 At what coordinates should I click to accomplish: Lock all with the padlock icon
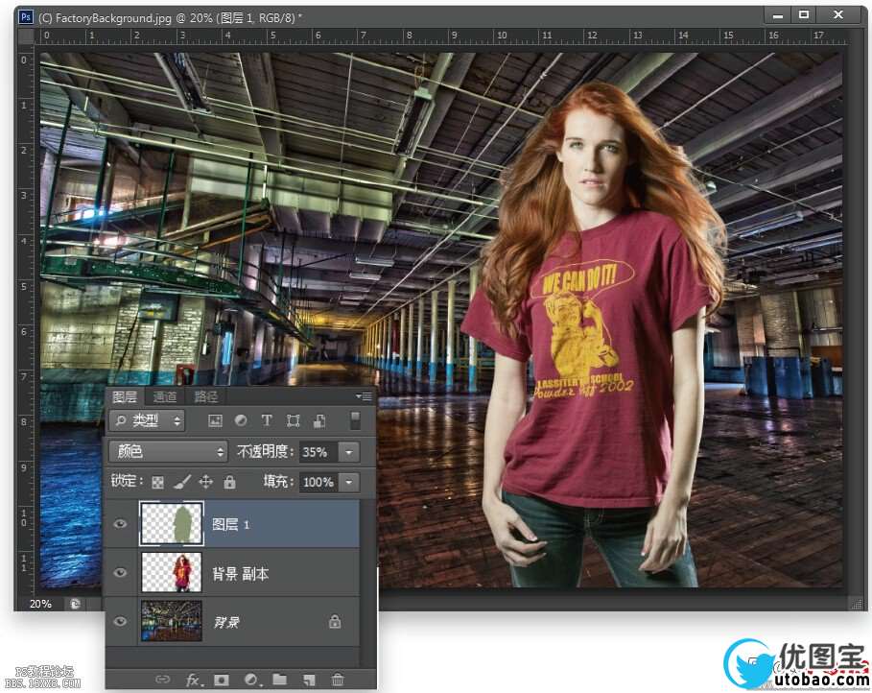229,482
